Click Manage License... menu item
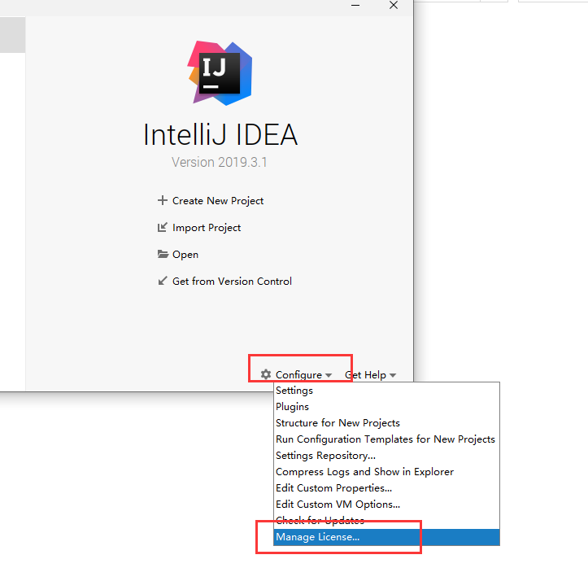588x581 pixels. click(386, 537)
